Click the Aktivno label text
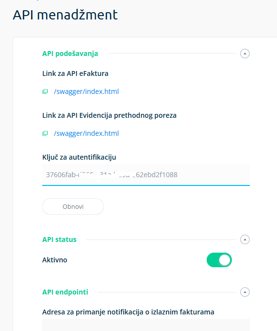Viewport: 277px width, 331px height. [x=55, y=260]
